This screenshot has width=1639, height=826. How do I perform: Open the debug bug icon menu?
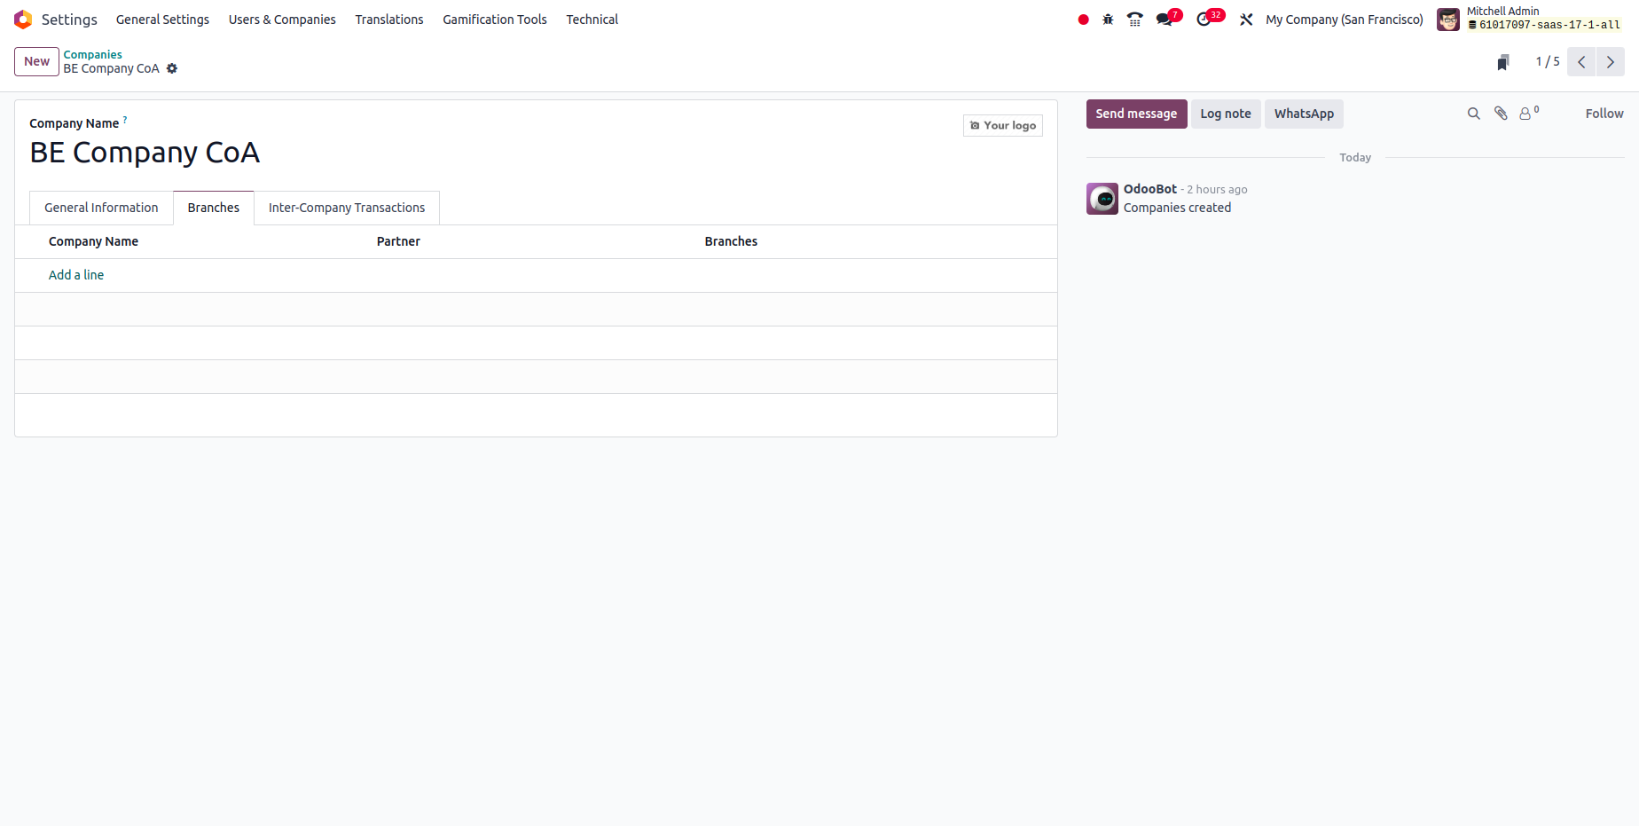(1108, 20)
